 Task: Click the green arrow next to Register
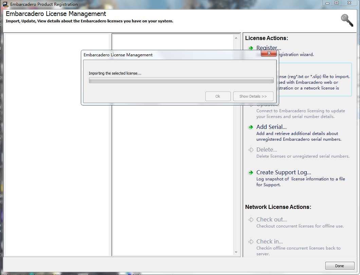251,48
